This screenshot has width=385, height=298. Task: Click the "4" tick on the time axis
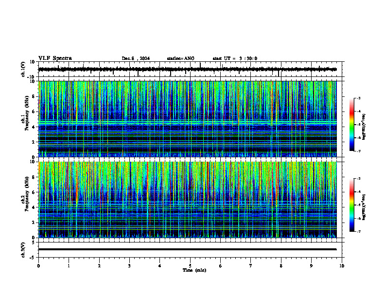[160, 266]
